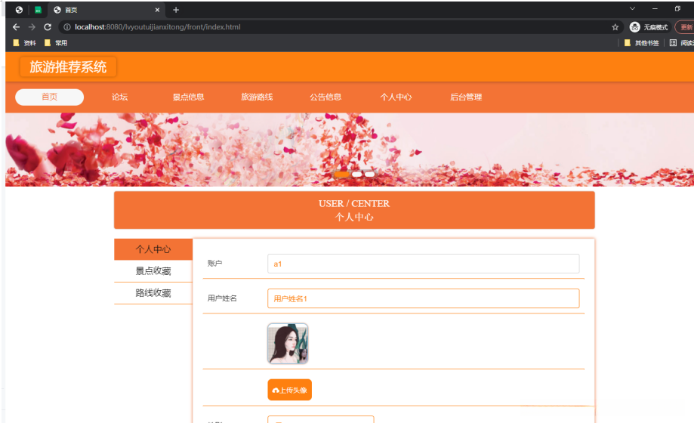Switch to the first globe pinned tab

pyautogui.click(x=19, y=10)
